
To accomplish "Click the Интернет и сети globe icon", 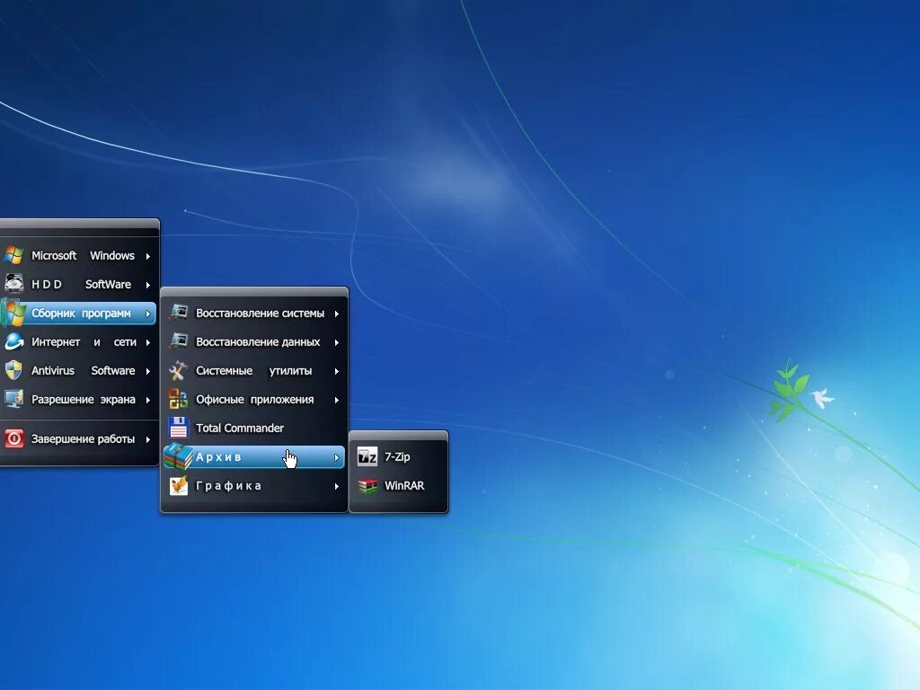I will tap(13, 341).
